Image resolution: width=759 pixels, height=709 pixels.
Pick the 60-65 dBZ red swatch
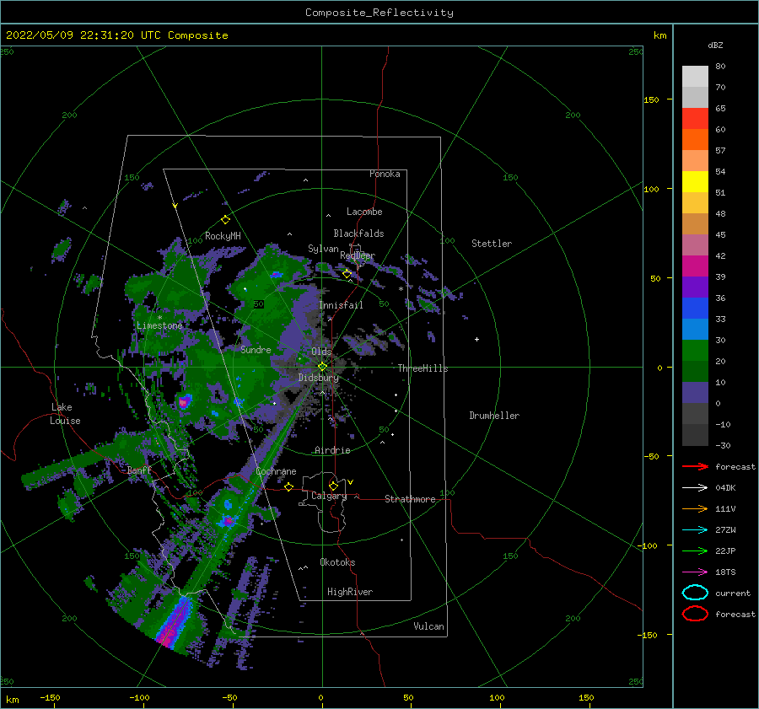[x=695, y=119]
